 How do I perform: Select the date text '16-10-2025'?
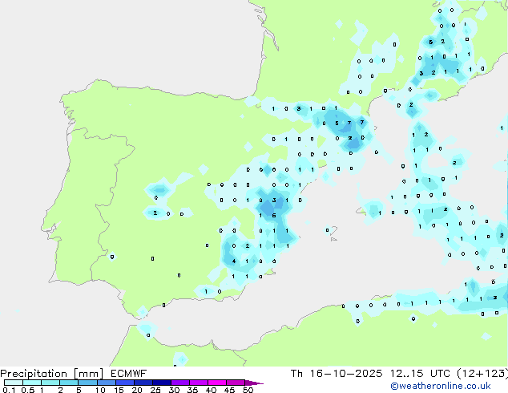pos(346,374)
